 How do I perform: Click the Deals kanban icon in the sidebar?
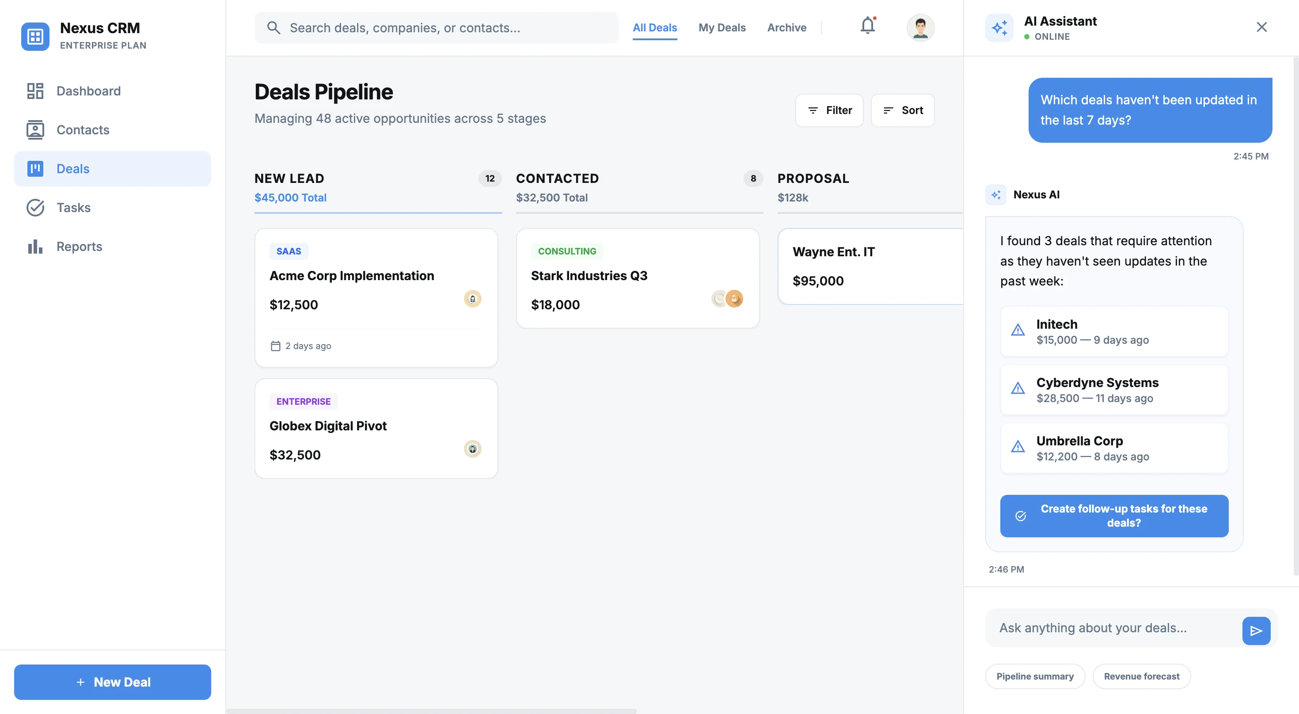coord(35,168)
